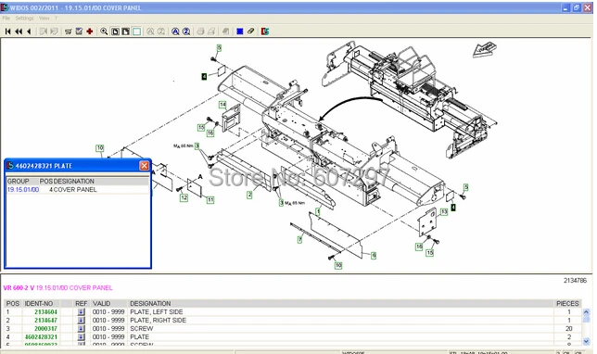Screen dimensions: 597x354
Task: Open the Settings menu
Action: 24,18
